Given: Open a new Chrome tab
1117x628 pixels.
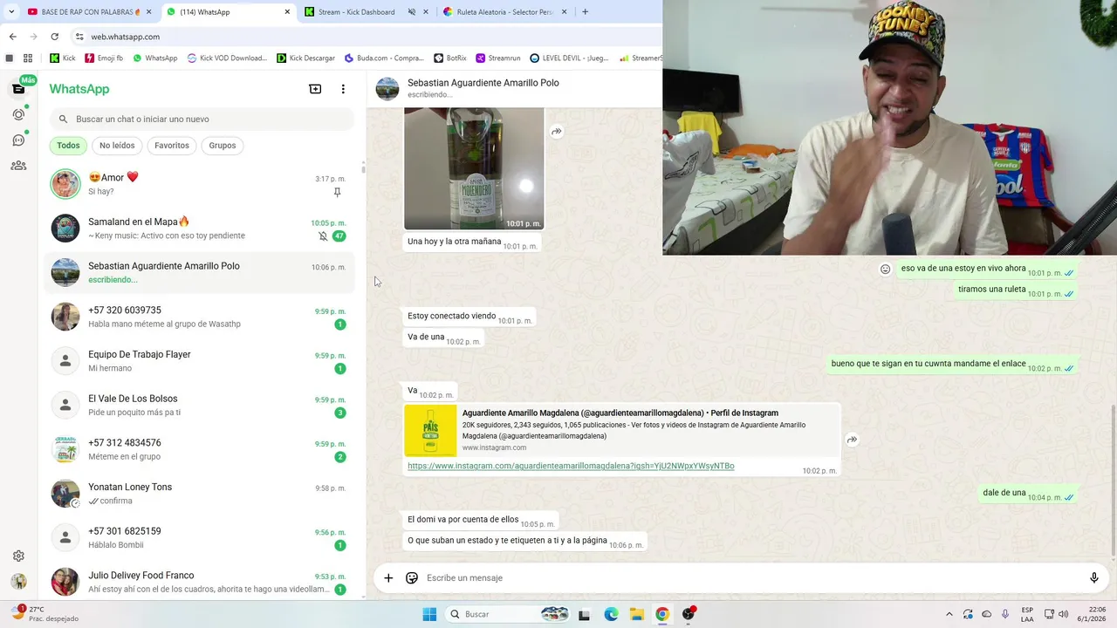Looking at the screenshot, I should point(585,12).
